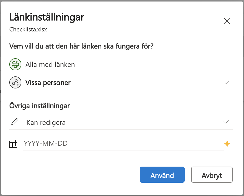Click the Alla med länken label text
The image size is (244, 196).
(x=50, y=65)
